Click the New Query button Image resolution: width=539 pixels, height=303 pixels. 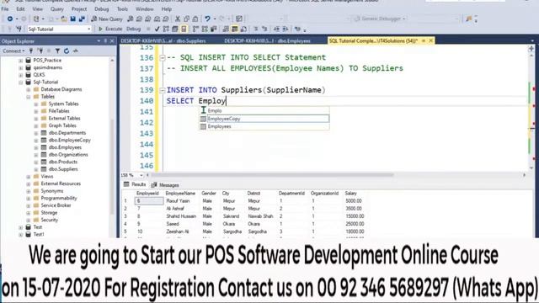coord(107,19)
